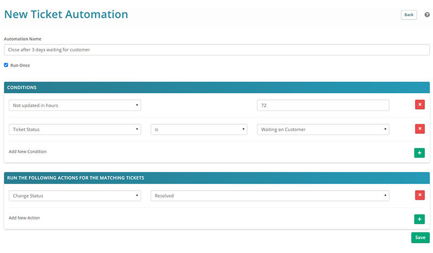This screenshot has width=433, height=253.
Task: Add a new condition with plus button
Action: (419, 153)
